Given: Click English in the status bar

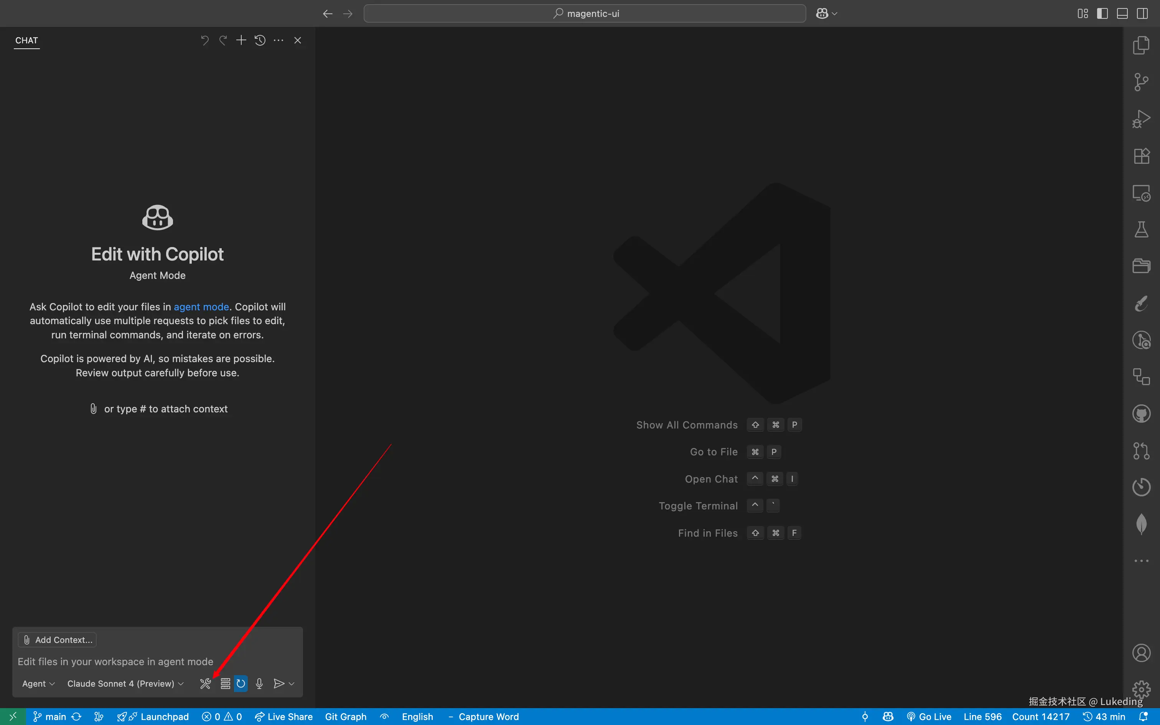Looking at the screenshot, I should pos(417,717).
